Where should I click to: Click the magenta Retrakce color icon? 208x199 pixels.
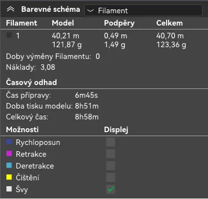9,154
